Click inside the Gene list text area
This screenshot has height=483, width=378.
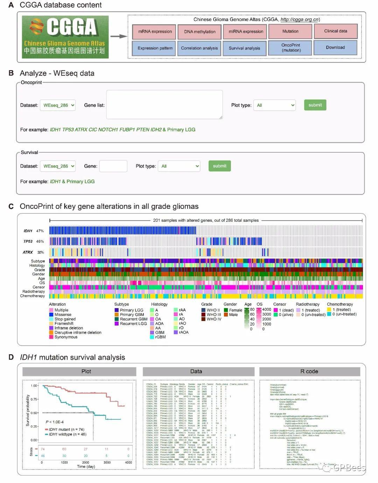click(164, 105)
